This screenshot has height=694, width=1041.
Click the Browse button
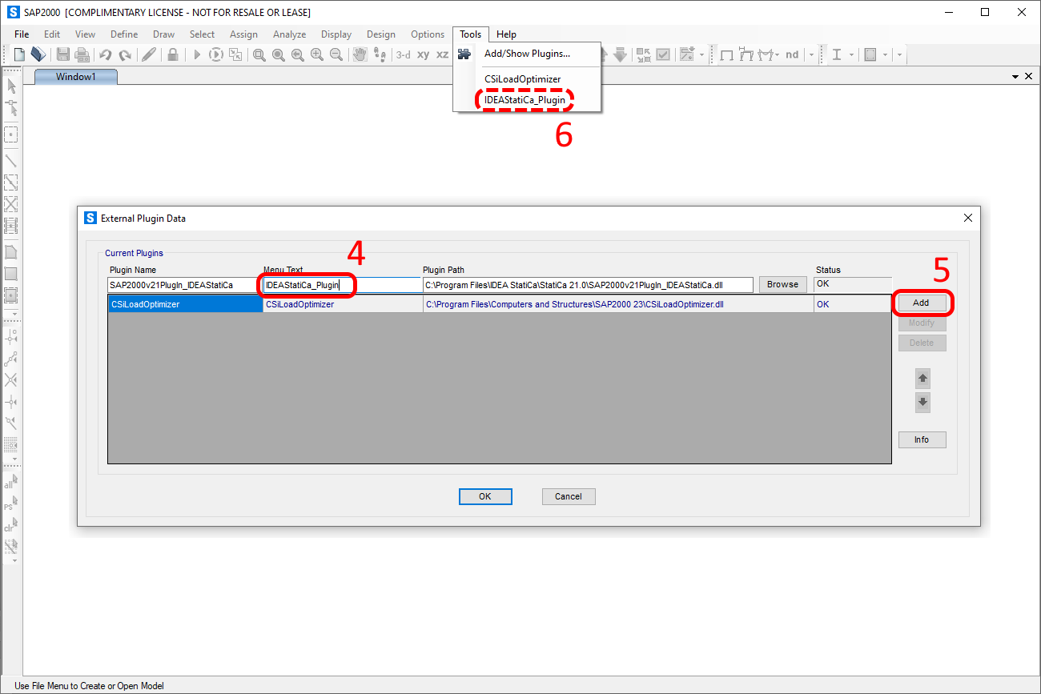782,285
